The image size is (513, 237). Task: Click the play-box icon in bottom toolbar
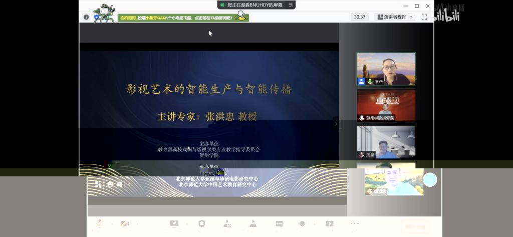pyautogui.click(x=330, y=224)
